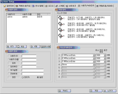Click the 암호확인 confirm field
Screen dimensions: 118x94
(x=29, y=67)
